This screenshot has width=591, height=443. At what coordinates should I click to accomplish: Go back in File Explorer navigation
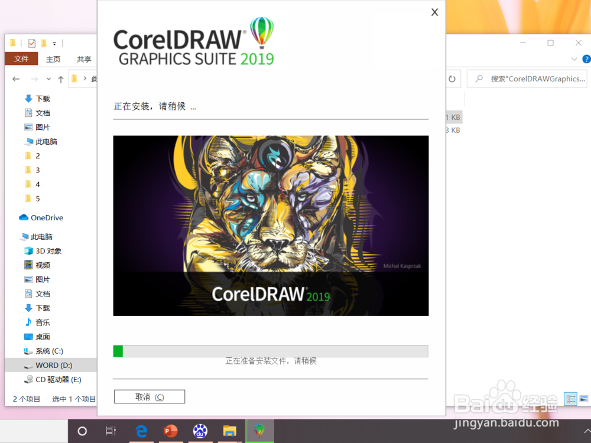point(16,79)
